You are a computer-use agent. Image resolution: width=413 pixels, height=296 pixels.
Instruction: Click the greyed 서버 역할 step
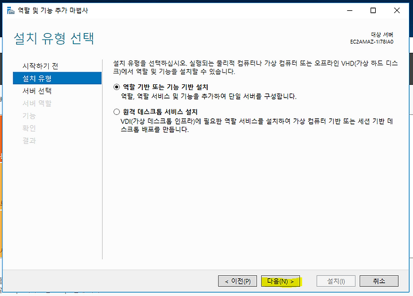(37, 103)
